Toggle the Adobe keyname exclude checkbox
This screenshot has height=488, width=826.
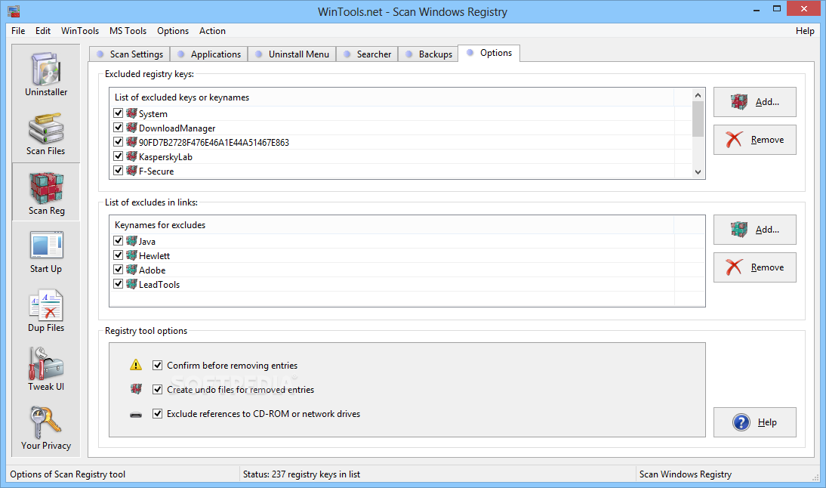(x=118, y=270)
